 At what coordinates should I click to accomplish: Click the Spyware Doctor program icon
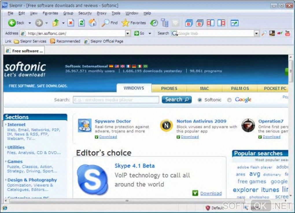pyautogui.click(x=85, y=125)
